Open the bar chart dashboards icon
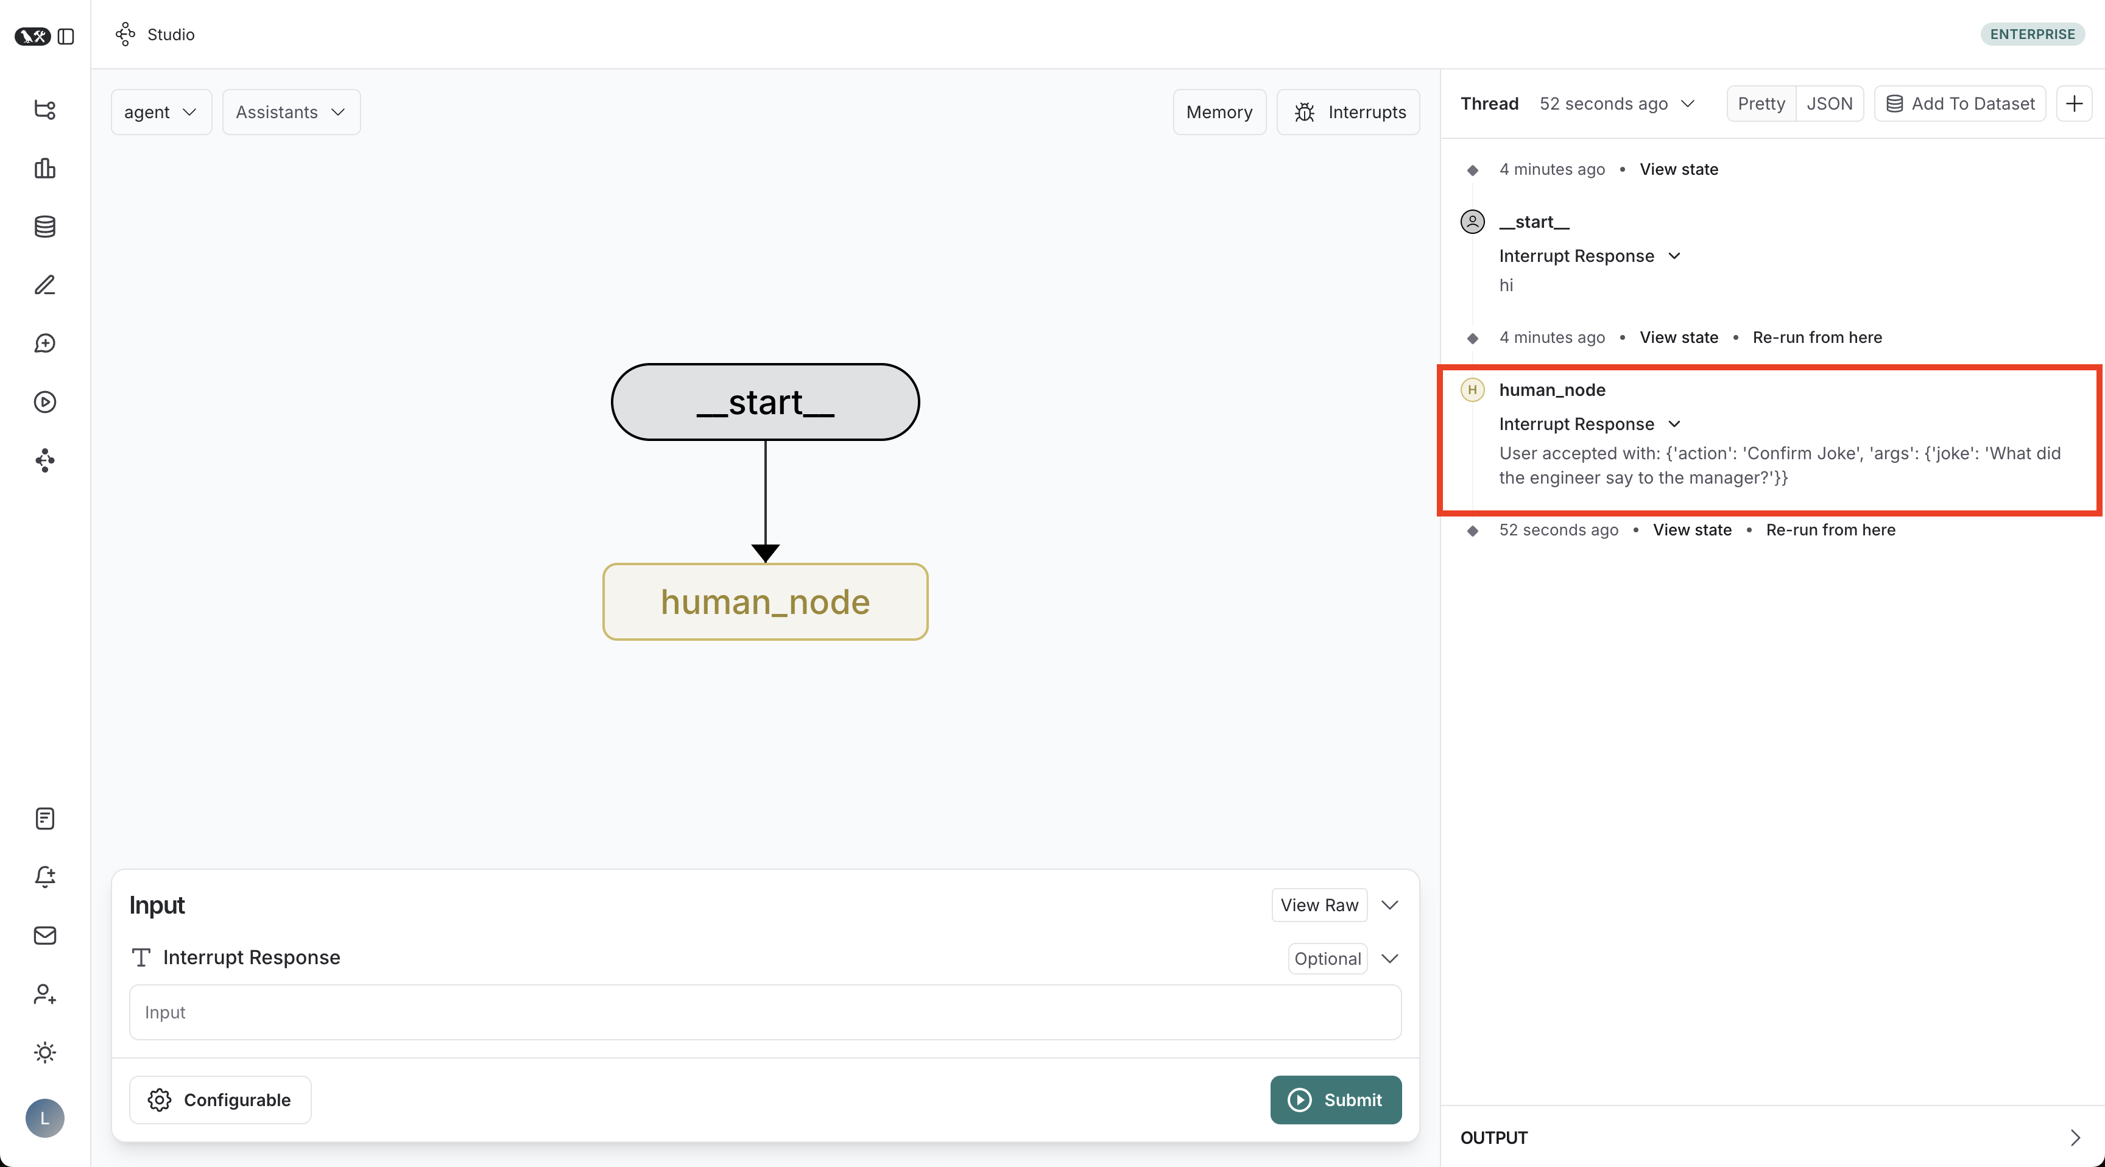The image size is (2105, 1167). coord(45,168)
